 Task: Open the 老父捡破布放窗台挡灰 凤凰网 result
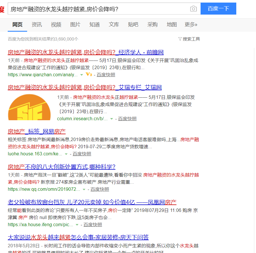(92, 202)
